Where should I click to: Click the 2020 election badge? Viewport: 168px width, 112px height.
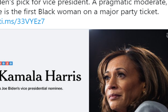(x=6, y=63)
